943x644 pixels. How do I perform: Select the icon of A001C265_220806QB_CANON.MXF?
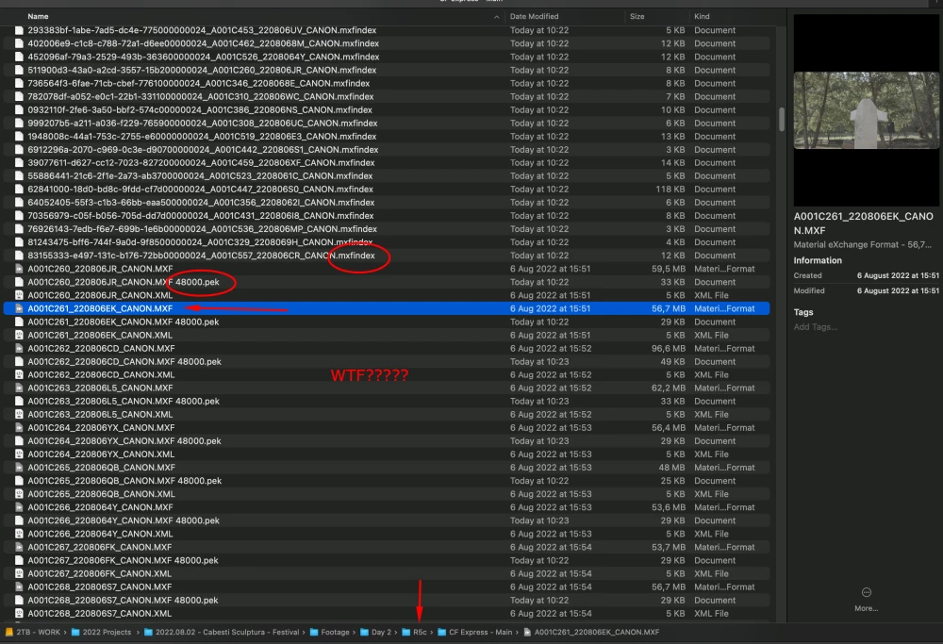point(19,468)
